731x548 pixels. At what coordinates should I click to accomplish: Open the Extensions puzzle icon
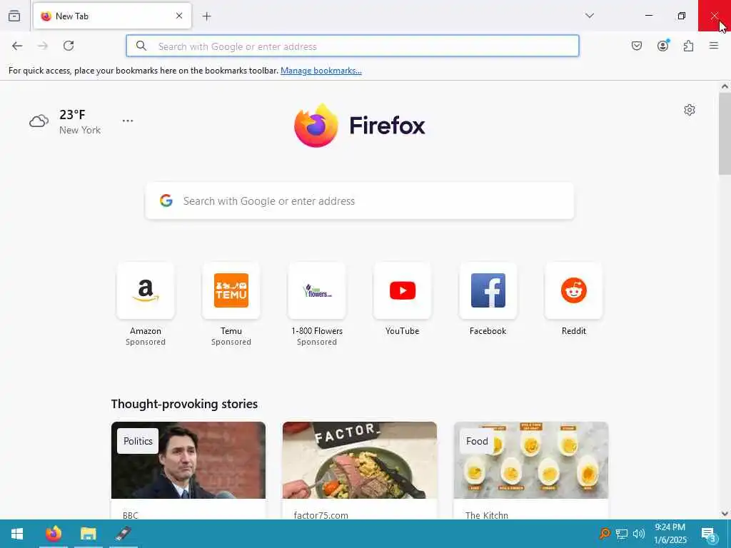pyautogui.click(x=689, y=46)
